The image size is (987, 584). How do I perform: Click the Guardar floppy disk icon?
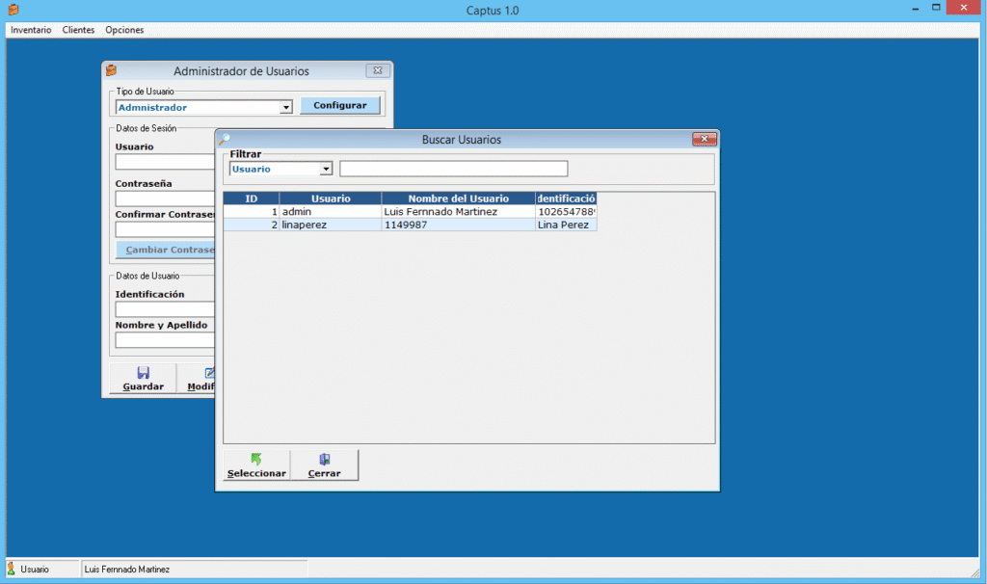tap(144, 373)
